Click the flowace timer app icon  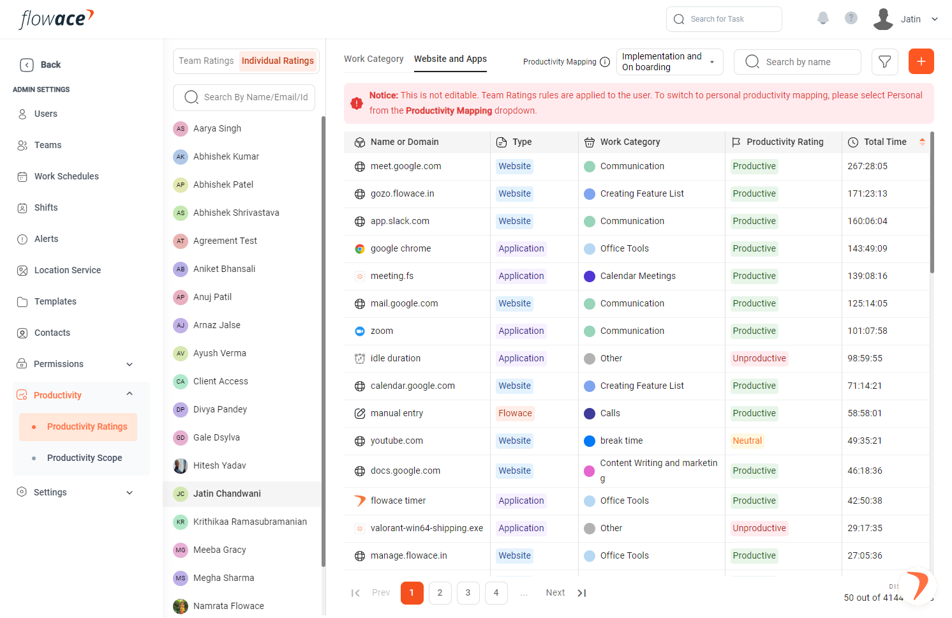click(x=360, y=501)
